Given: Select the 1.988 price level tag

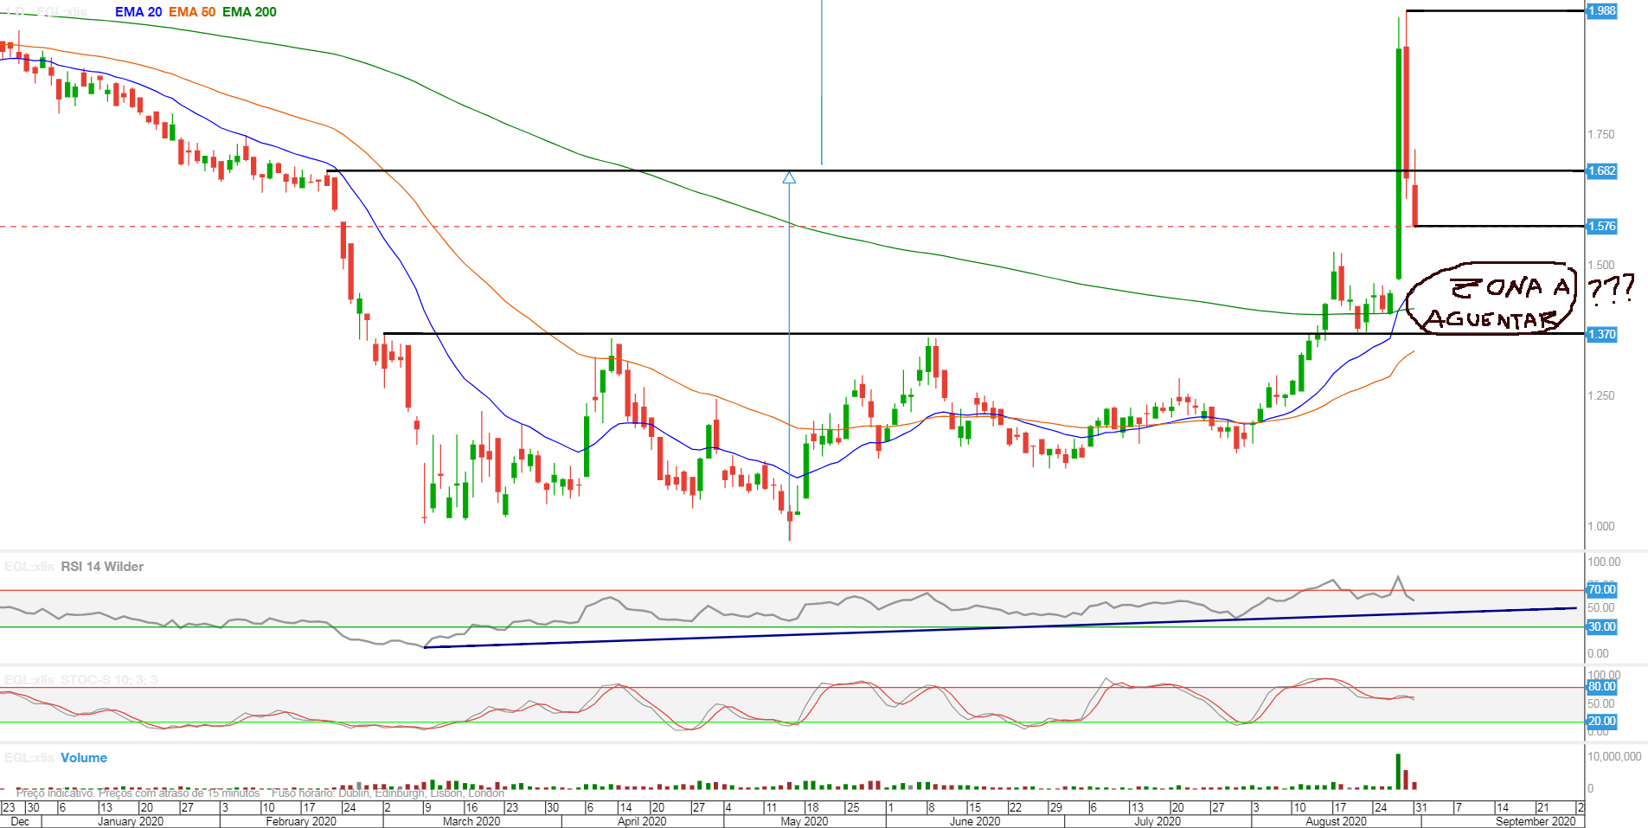Looking at the screenshot, I should (1601, 10).
